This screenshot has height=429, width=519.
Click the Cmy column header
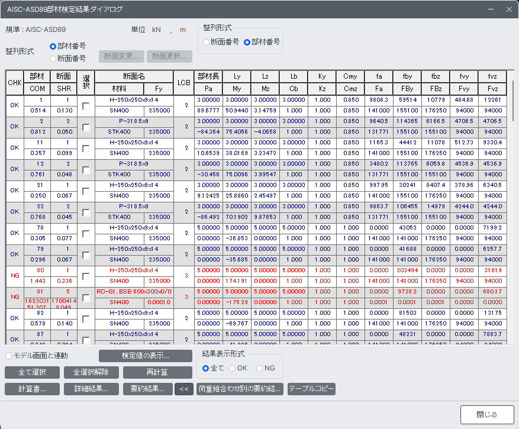[350, 76]
